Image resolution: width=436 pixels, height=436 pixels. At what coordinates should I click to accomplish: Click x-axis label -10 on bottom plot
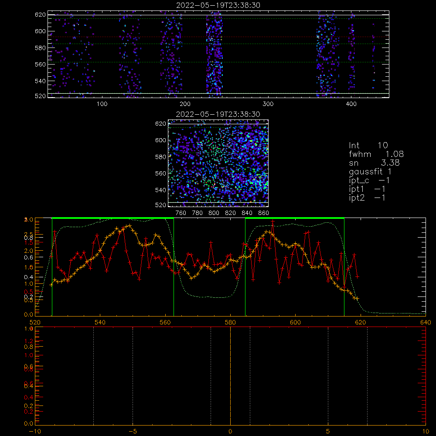click(x=35, y=432)
